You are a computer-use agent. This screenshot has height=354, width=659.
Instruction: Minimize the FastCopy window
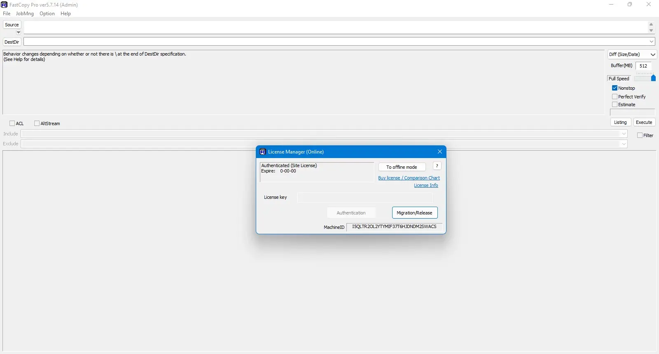click(x=611, y=5)
